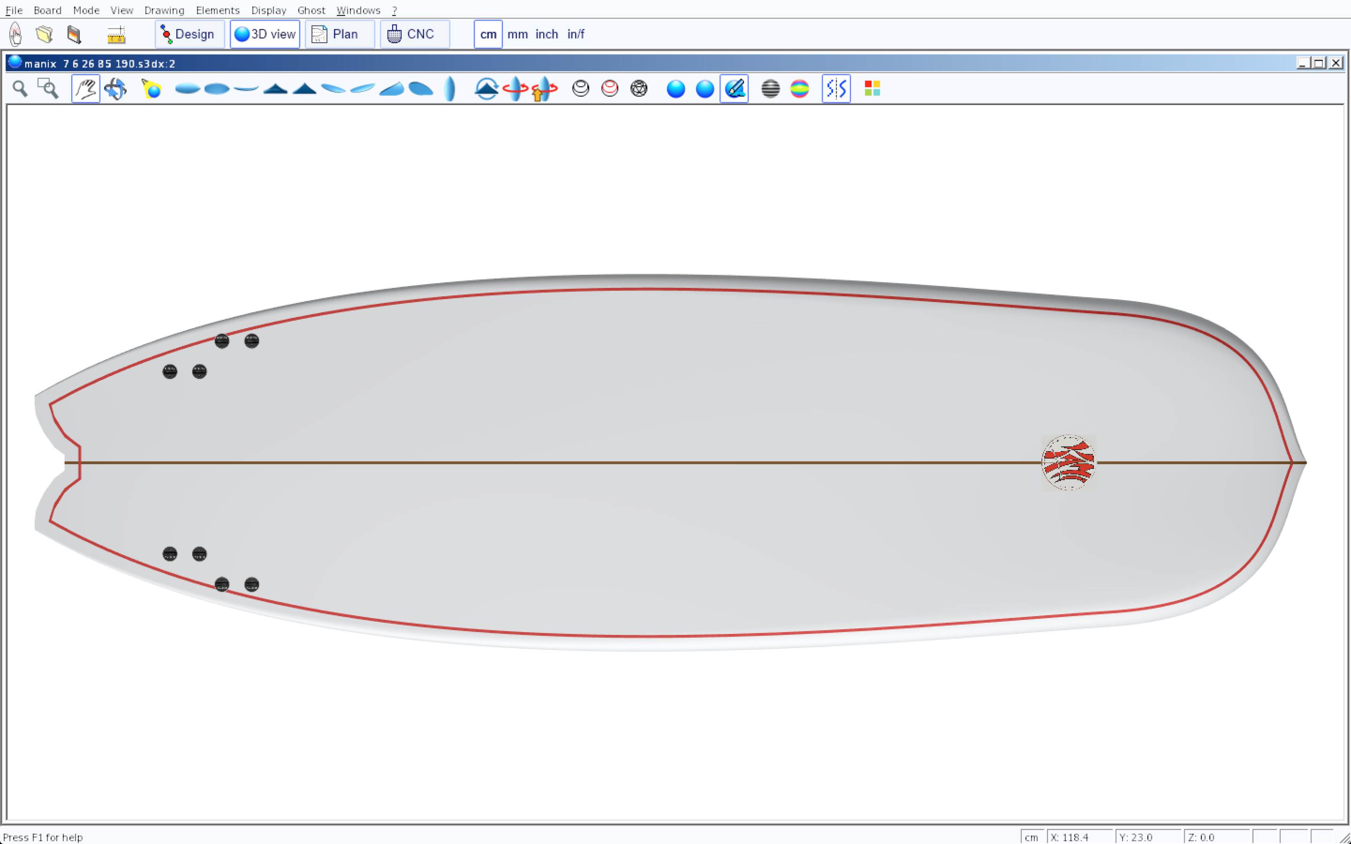The image size is (1351, 844).
Task: Select the magnifier zoom tool
Action: pos(20,89)
